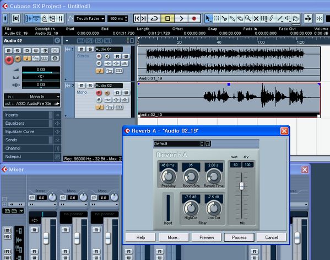Mute the Audio 01 track
Viewport: 330px width, 260px height.
point(82,49)
